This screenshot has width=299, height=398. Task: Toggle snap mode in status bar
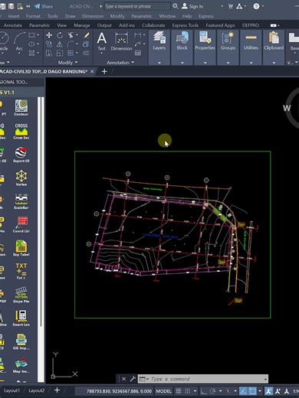pos(187,391)
